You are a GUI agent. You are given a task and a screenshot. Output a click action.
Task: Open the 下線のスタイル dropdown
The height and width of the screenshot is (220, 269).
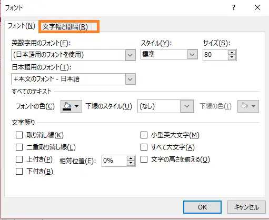[187, 106]
